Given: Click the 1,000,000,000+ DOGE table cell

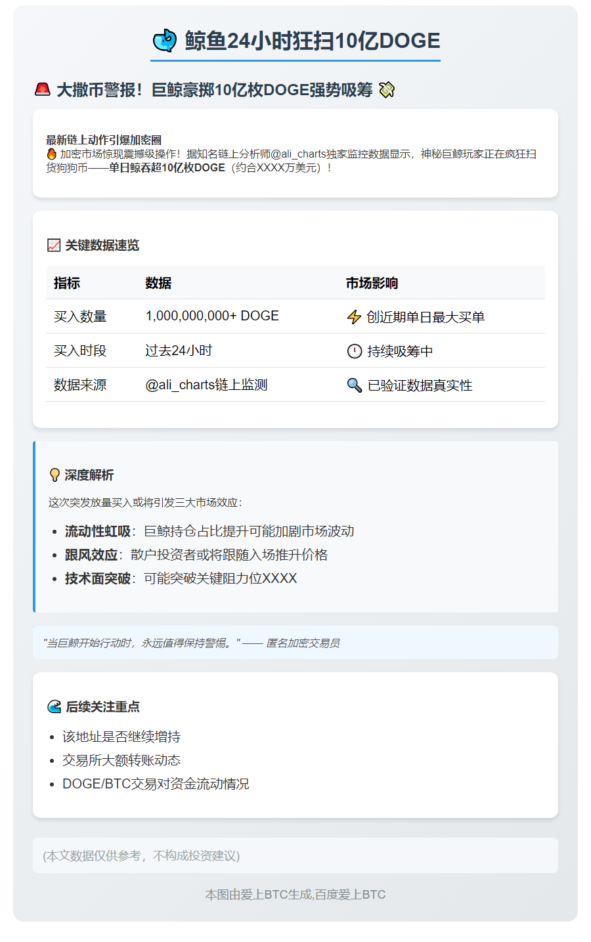Looking at the screenshot, I should (x=212, y=316).
